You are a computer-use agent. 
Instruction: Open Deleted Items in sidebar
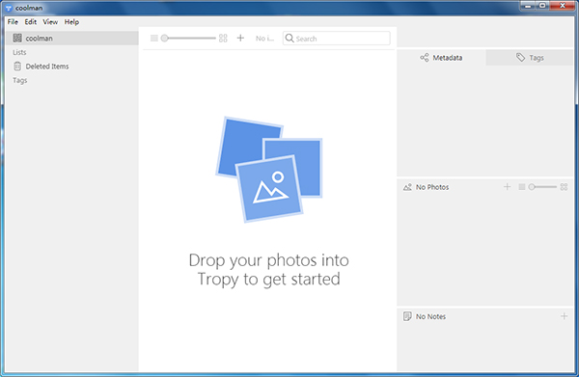pos(72,67)
